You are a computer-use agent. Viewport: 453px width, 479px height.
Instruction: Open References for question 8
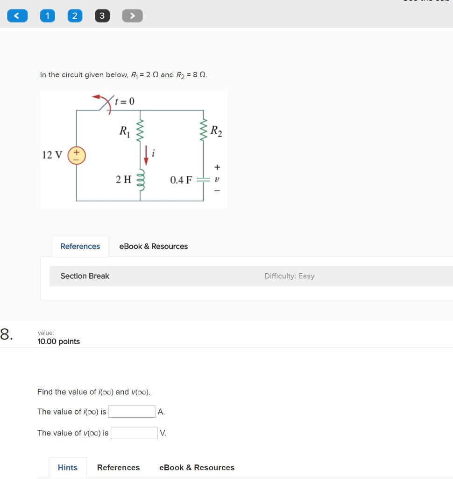click(x=118, y=467)
